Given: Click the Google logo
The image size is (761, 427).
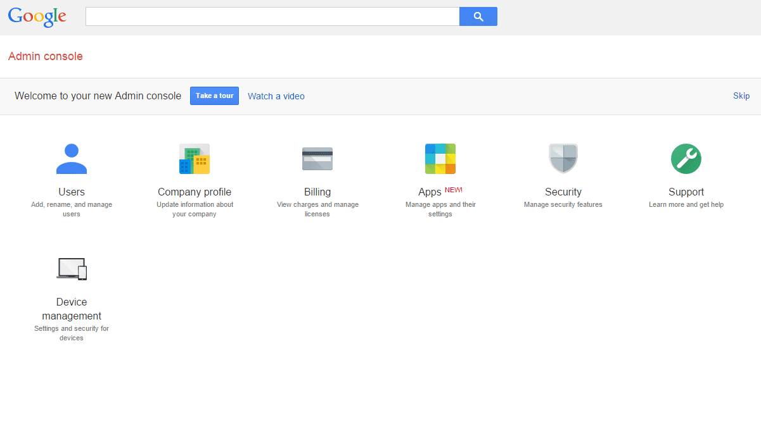Looking at the screenshot, I should (x=37, y=17).
